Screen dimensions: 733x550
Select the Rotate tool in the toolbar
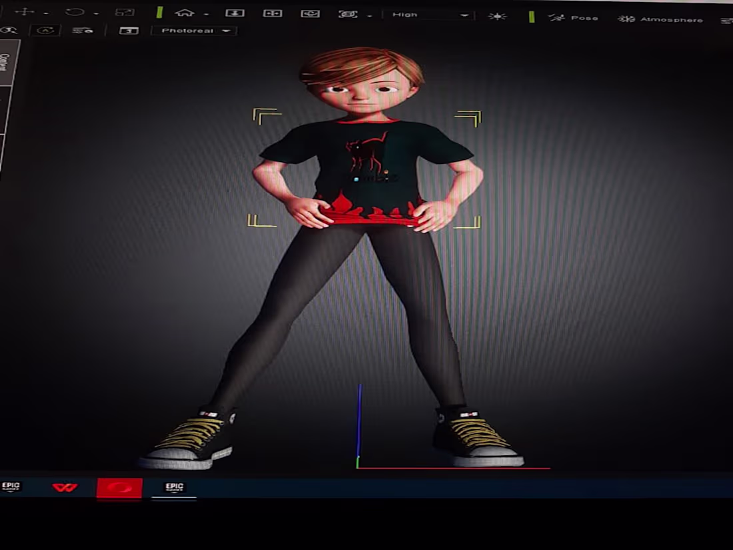click(x=75, y=12)
